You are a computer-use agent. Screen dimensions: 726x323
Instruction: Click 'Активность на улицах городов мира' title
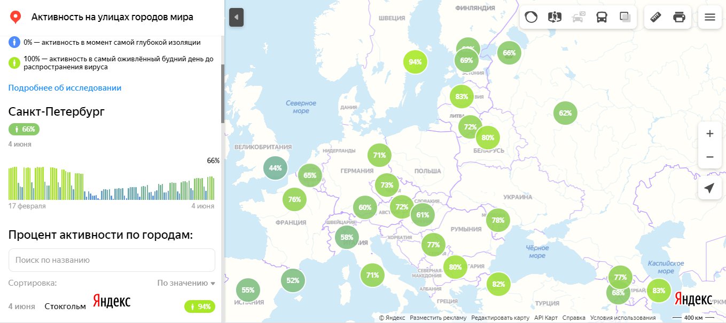click(112, 17)
